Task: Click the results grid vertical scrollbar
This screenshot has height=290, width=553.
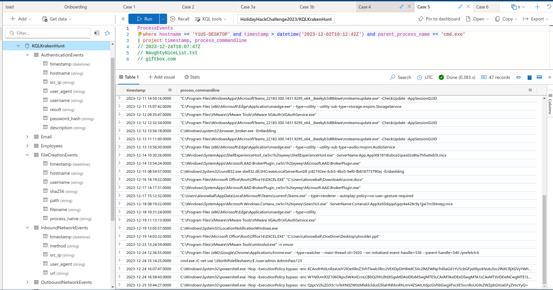Action: (545, 240)
